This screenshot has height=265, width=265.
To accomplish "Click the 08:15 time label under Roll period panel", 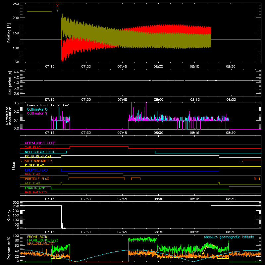I will 195,100.
